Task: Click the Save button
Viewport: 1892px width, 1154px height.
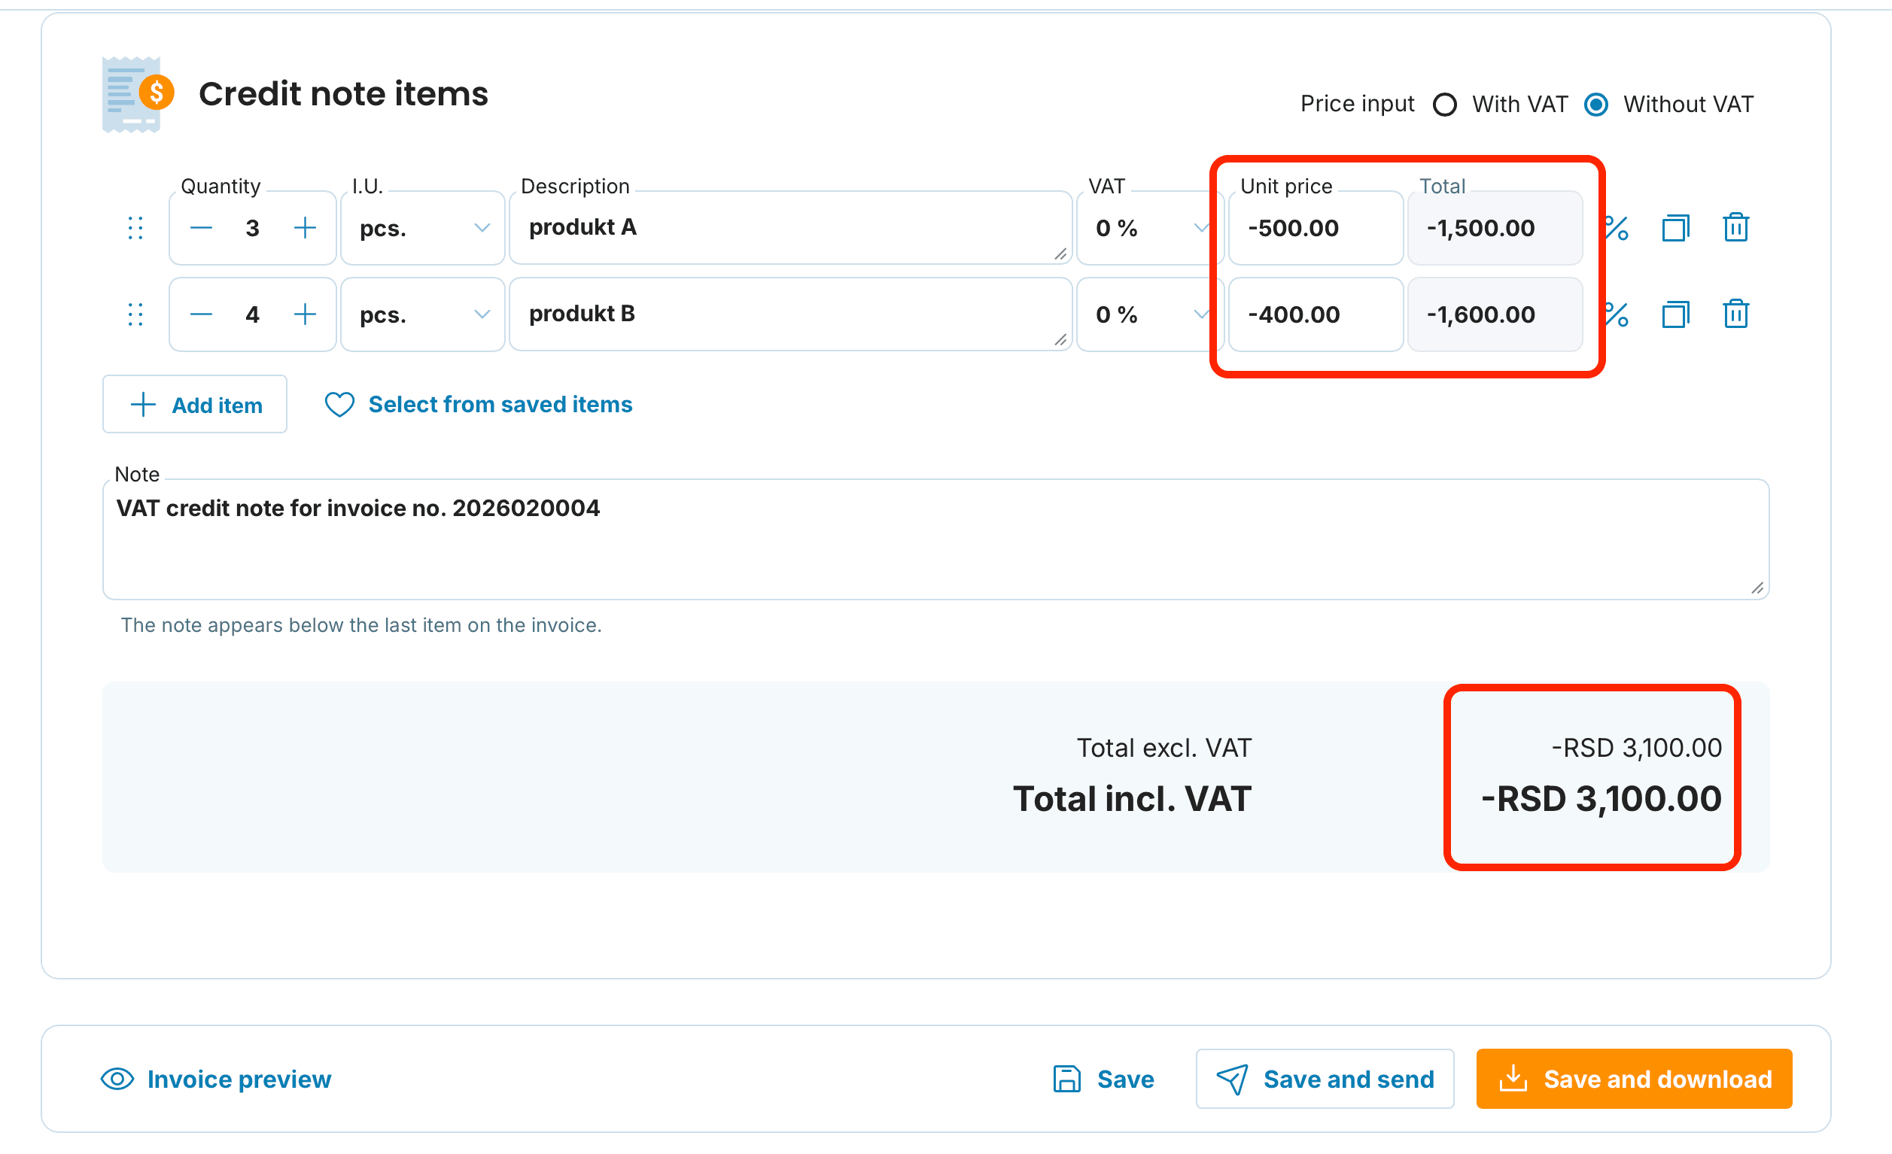Action: (1103, 1079)
